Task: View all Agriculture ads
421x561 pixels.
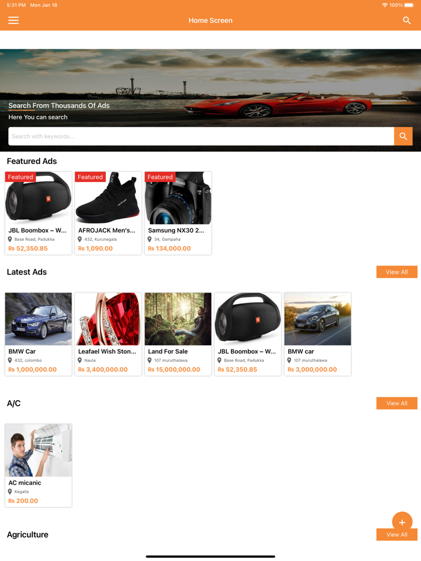Action: (x=396, y=535)
